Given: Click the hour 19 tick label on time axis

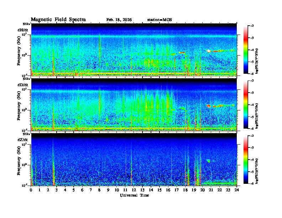Looking at the screenshot, I should pyautogui.click(x=194, y=190).
